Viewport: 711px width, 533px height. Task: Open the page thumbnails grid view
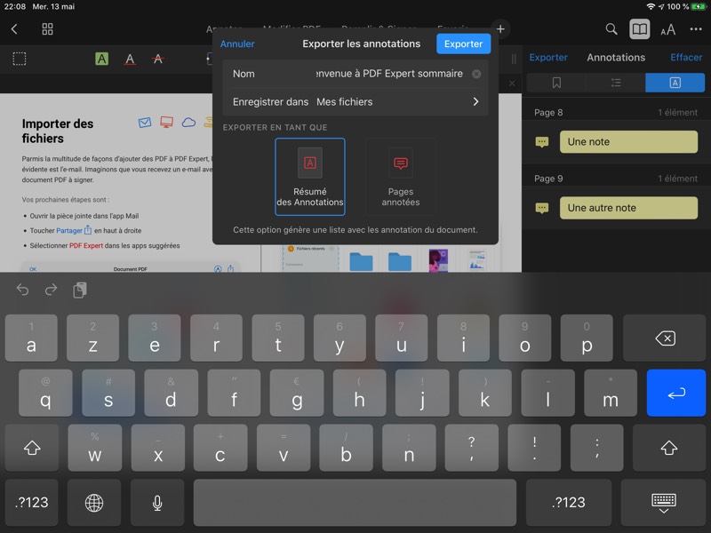[x=48, y=29]
